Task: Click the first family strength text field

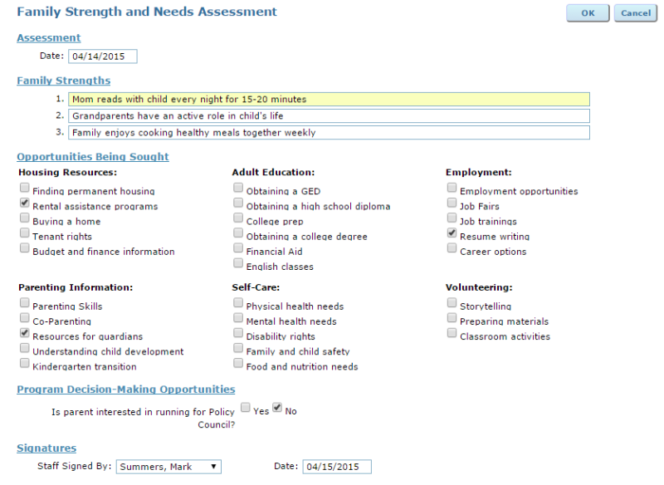Action: 329,99
